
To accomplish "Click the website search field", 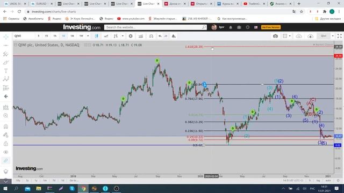I will click(155, 27).
